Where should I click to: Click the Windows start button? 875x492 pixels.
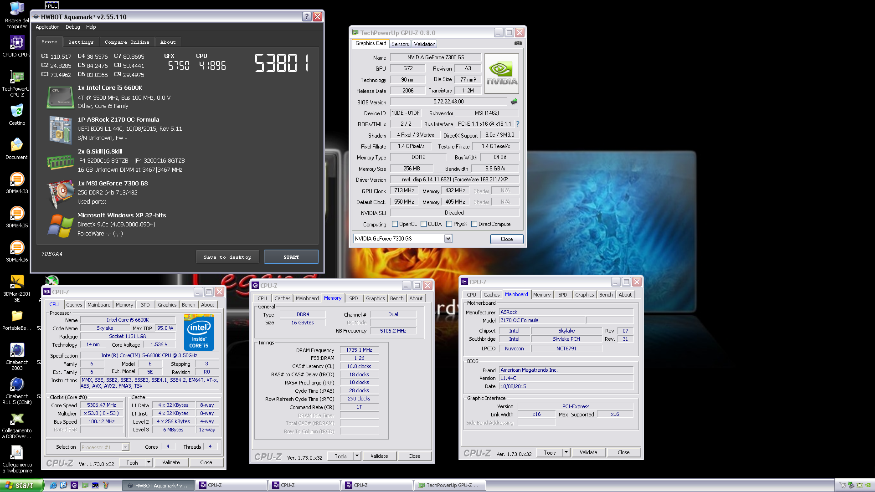point(21,485)
